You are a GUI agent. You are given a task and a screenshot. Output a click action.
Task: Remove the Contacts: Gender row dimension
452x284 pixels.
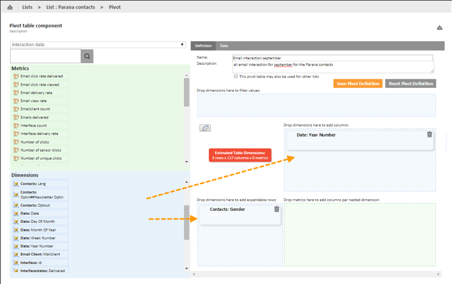tap(277, 209)
